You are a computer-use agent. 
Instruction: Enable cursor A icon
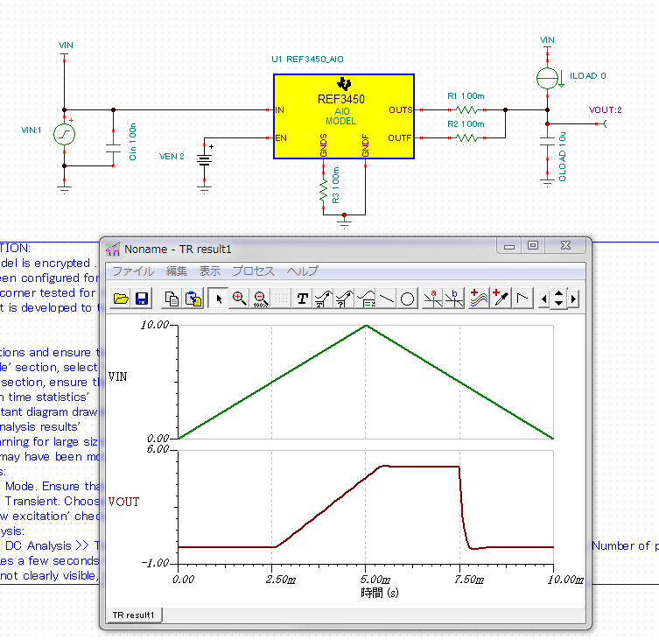[433, 299]
